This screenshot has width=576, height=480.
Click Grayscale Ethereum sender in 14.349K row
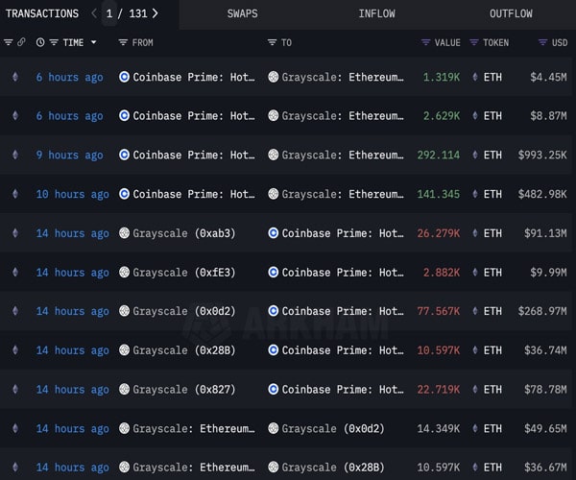194,428
